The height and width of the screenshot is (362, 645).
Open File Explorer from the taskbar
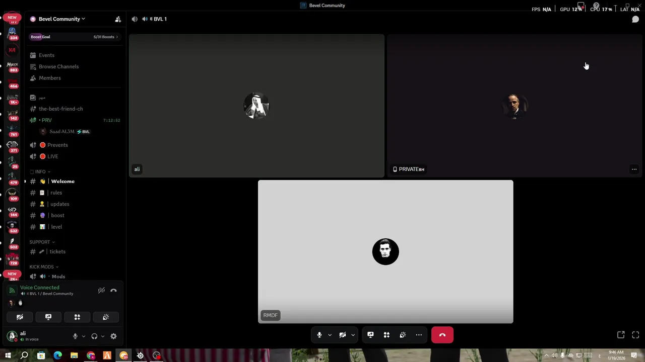(x=74, y=355)
